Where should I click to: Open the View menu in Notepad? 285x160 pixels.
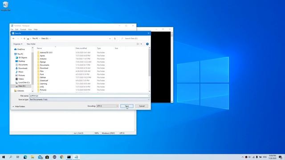[30, 29]
